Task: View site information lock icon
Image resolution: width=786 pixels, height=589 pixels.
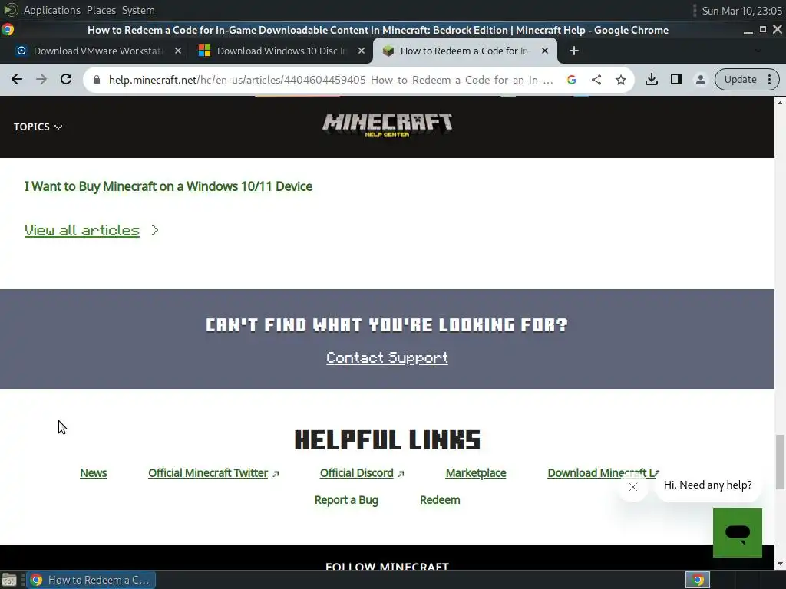Action: pyautogui.click(x=97, y=80)
